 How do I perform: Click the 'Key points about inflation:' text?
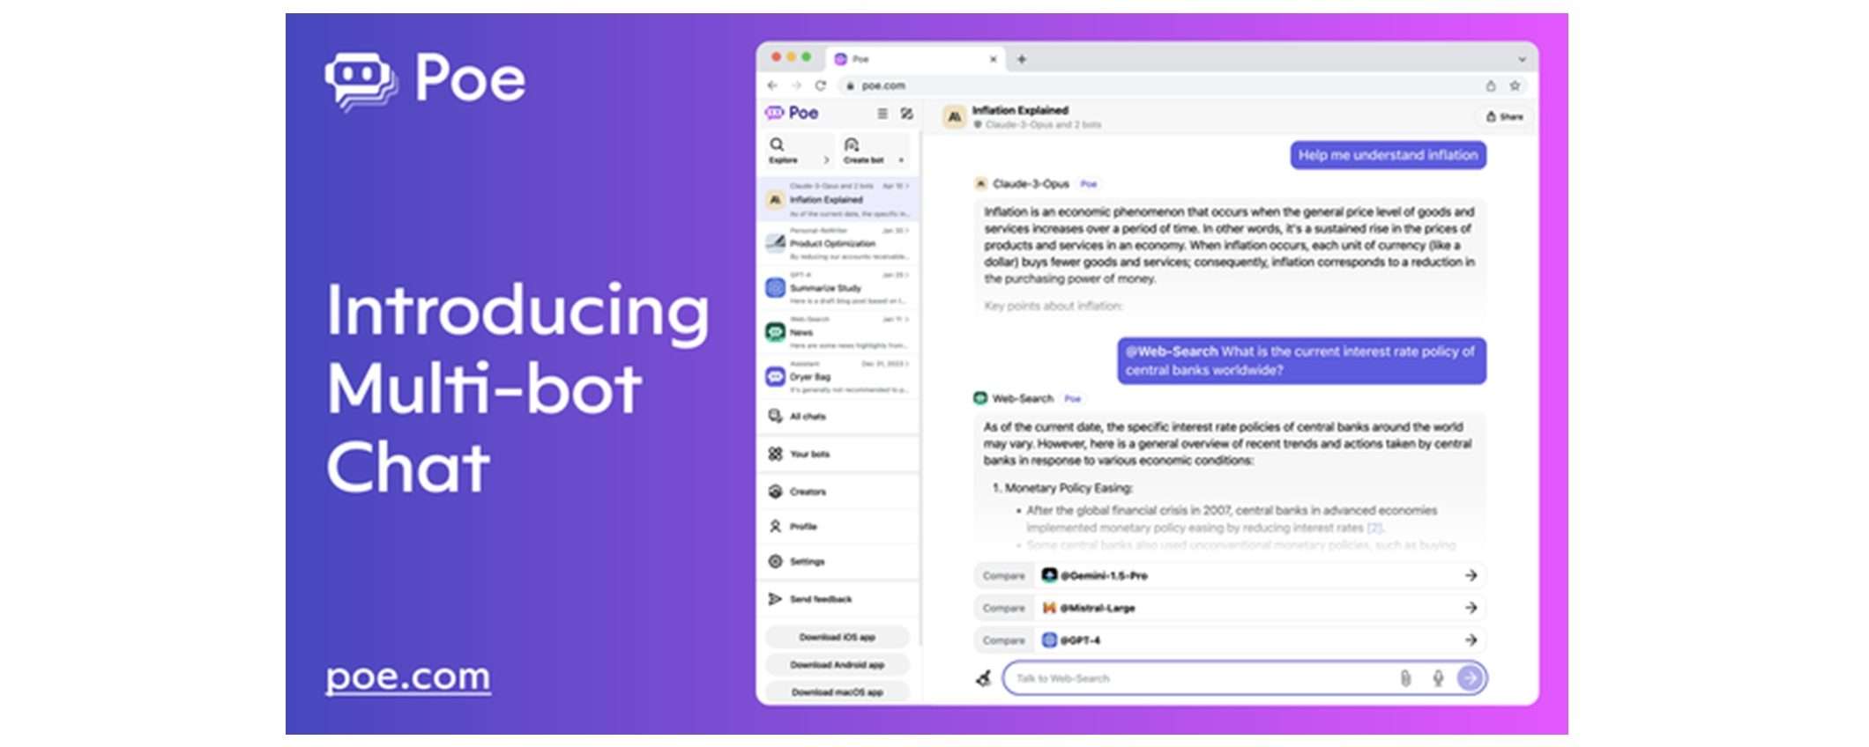[1053, 306]
